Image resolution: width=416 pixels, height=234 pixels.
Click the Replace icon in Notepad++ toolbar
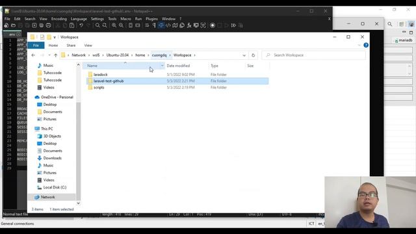(105, 25)
